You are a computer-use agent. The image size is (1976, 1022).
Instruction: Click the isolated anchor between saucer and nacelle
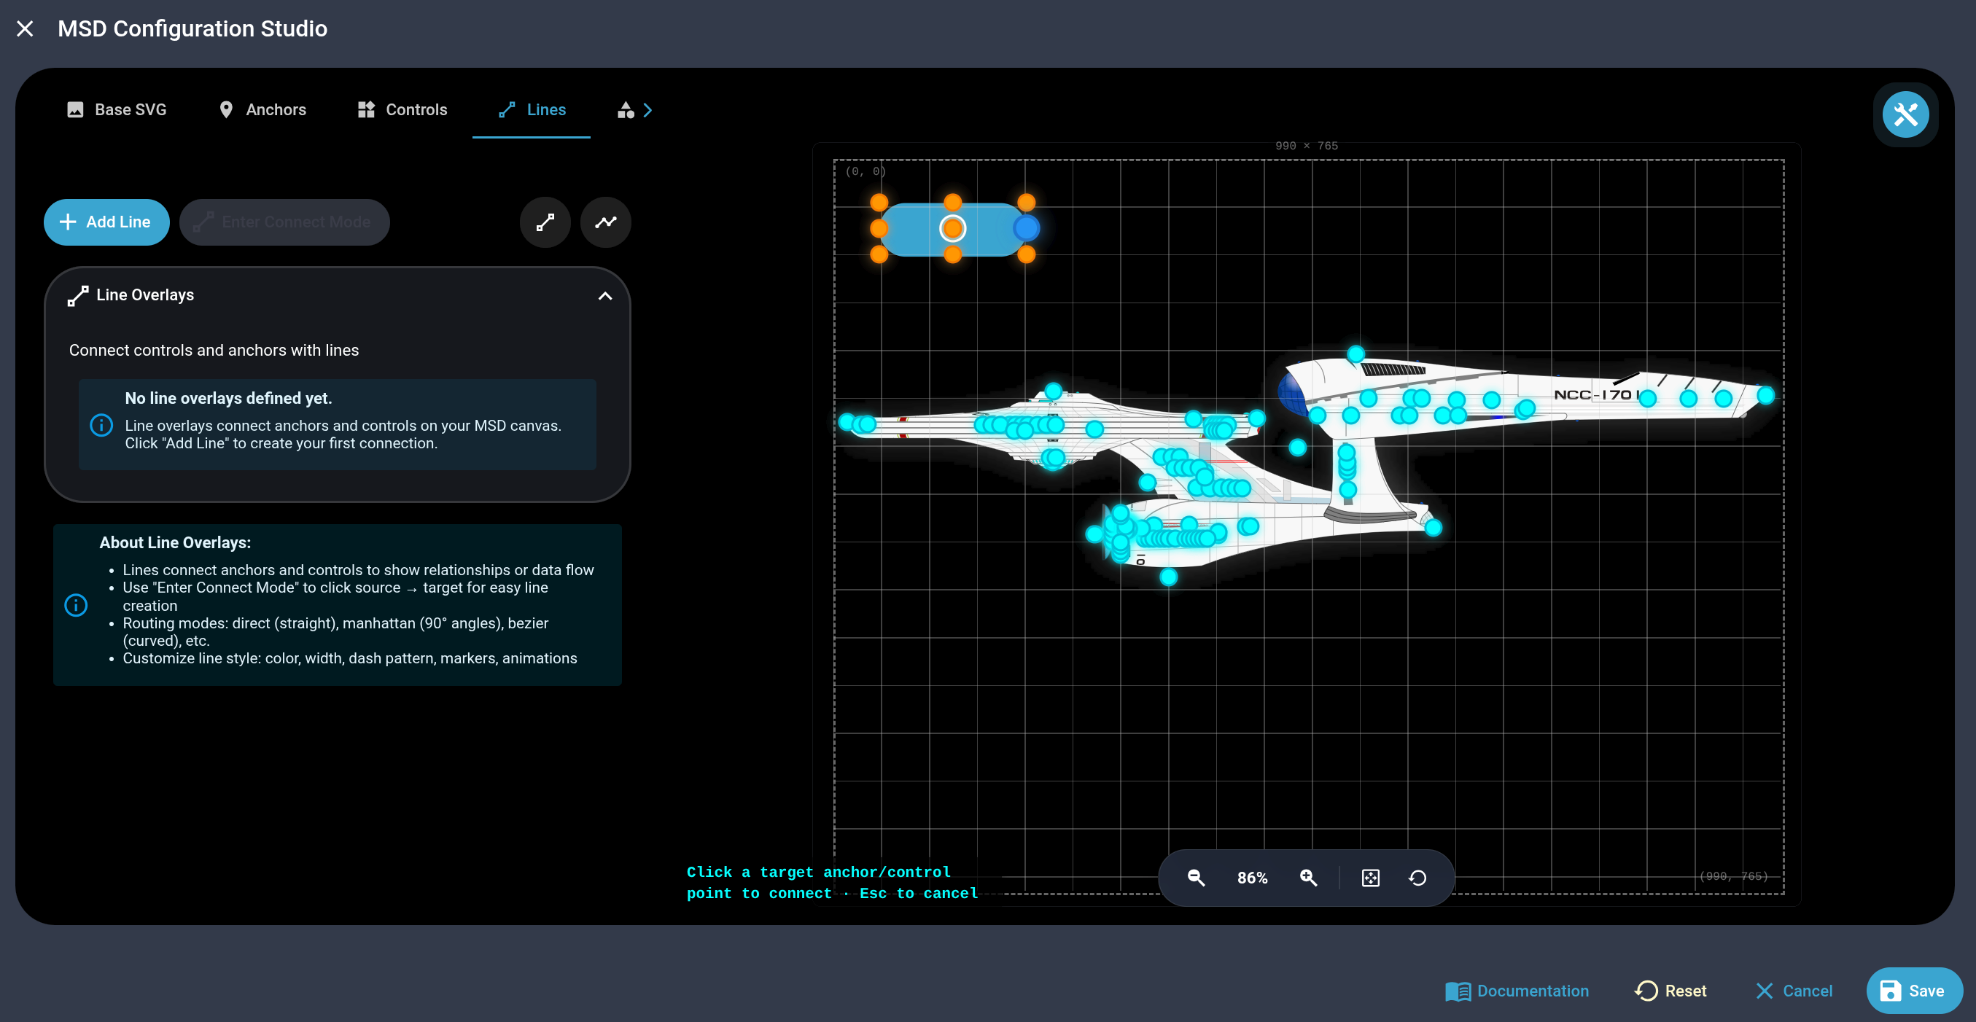pyautogui.click(x=1297, y=447)
